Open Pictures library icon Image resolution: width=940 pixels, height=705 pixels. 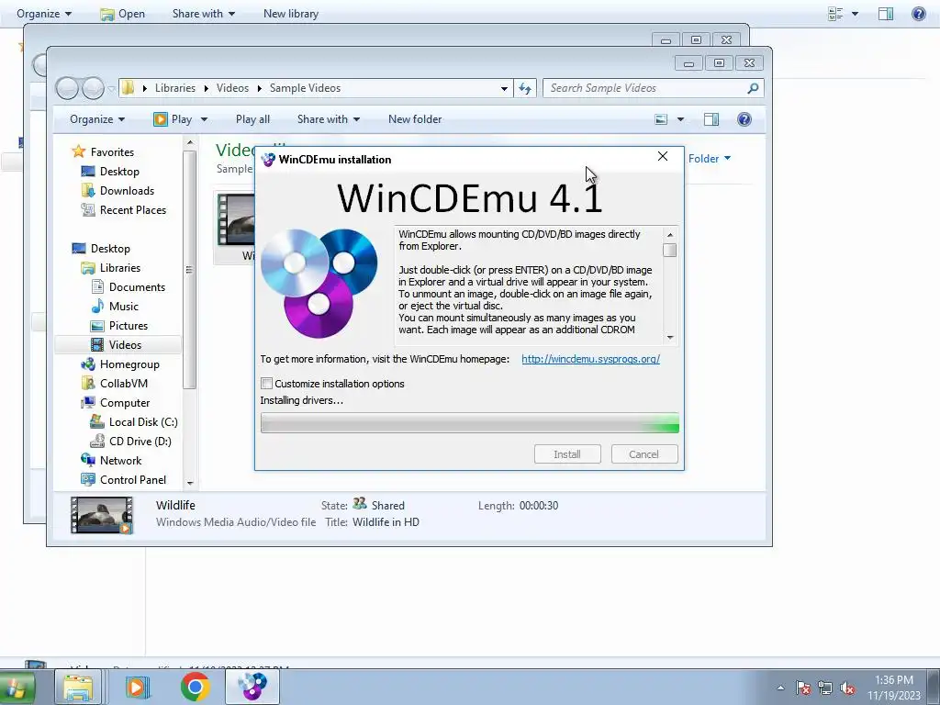point(97,326)
